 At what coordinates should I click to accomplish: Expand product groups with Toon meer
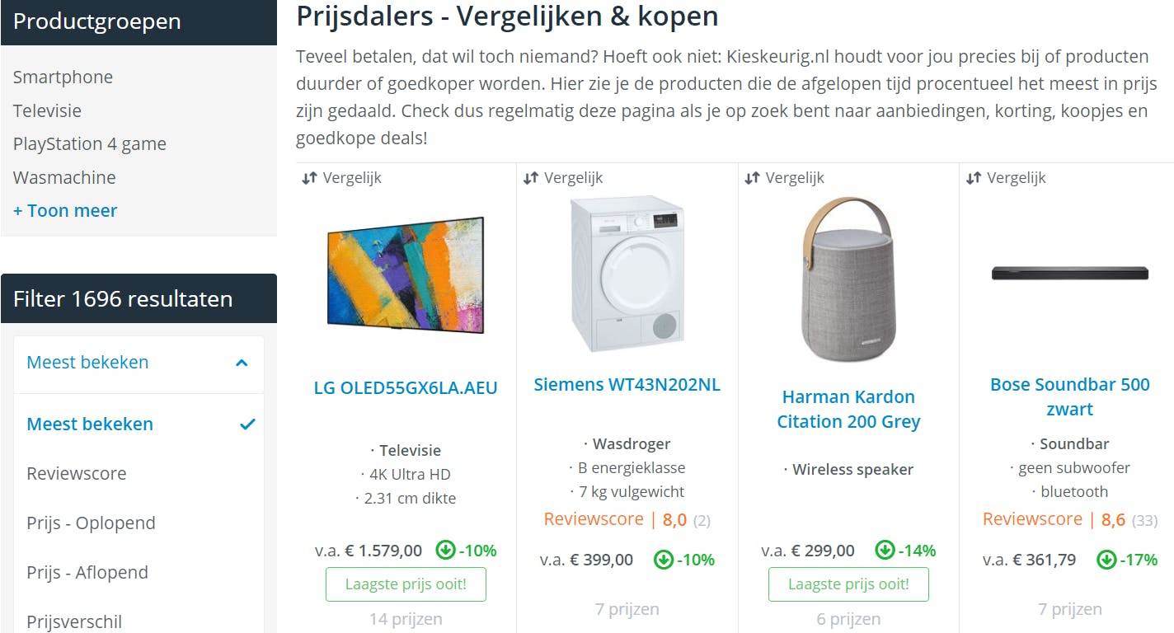pos(65,211)
